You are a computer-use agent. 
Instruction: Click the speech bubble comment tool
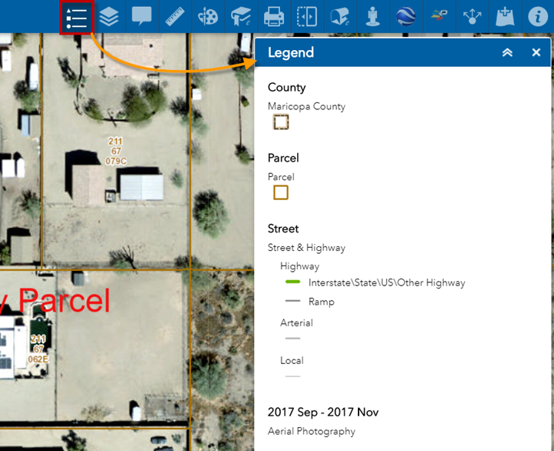(142, 16)
